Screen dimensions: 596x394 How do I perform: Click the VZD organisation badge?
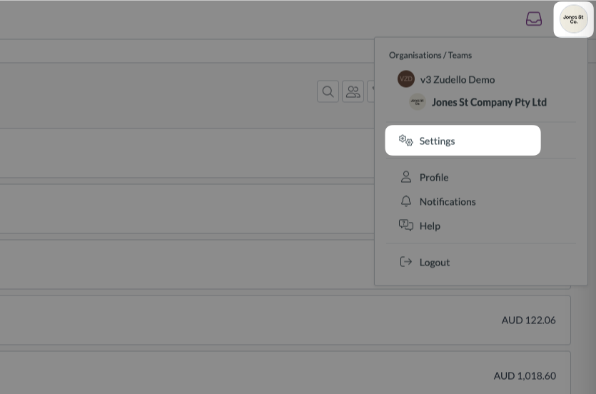point(406,79)
